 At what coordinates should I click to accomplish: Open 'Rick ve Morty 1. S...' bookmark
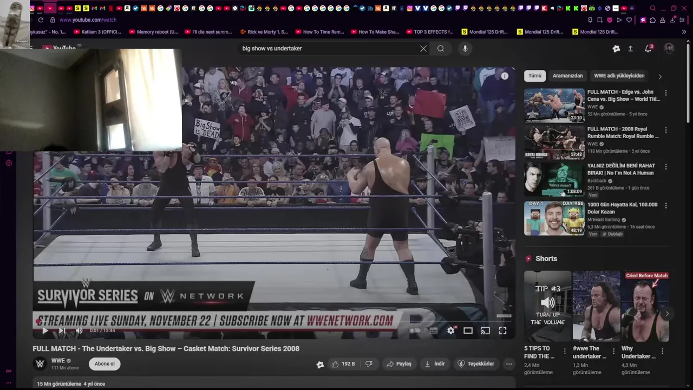tap(264, 32)
